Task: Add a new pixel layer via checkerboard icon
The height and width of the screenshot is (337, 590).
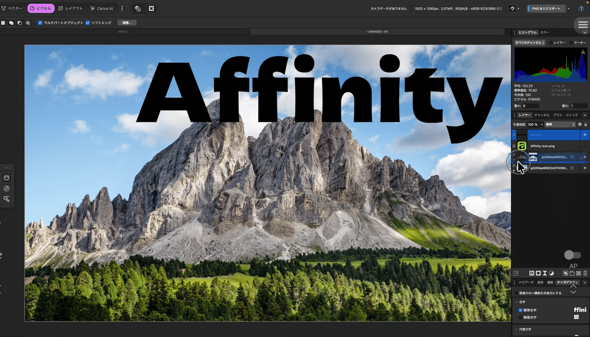Action: [579, 273]
